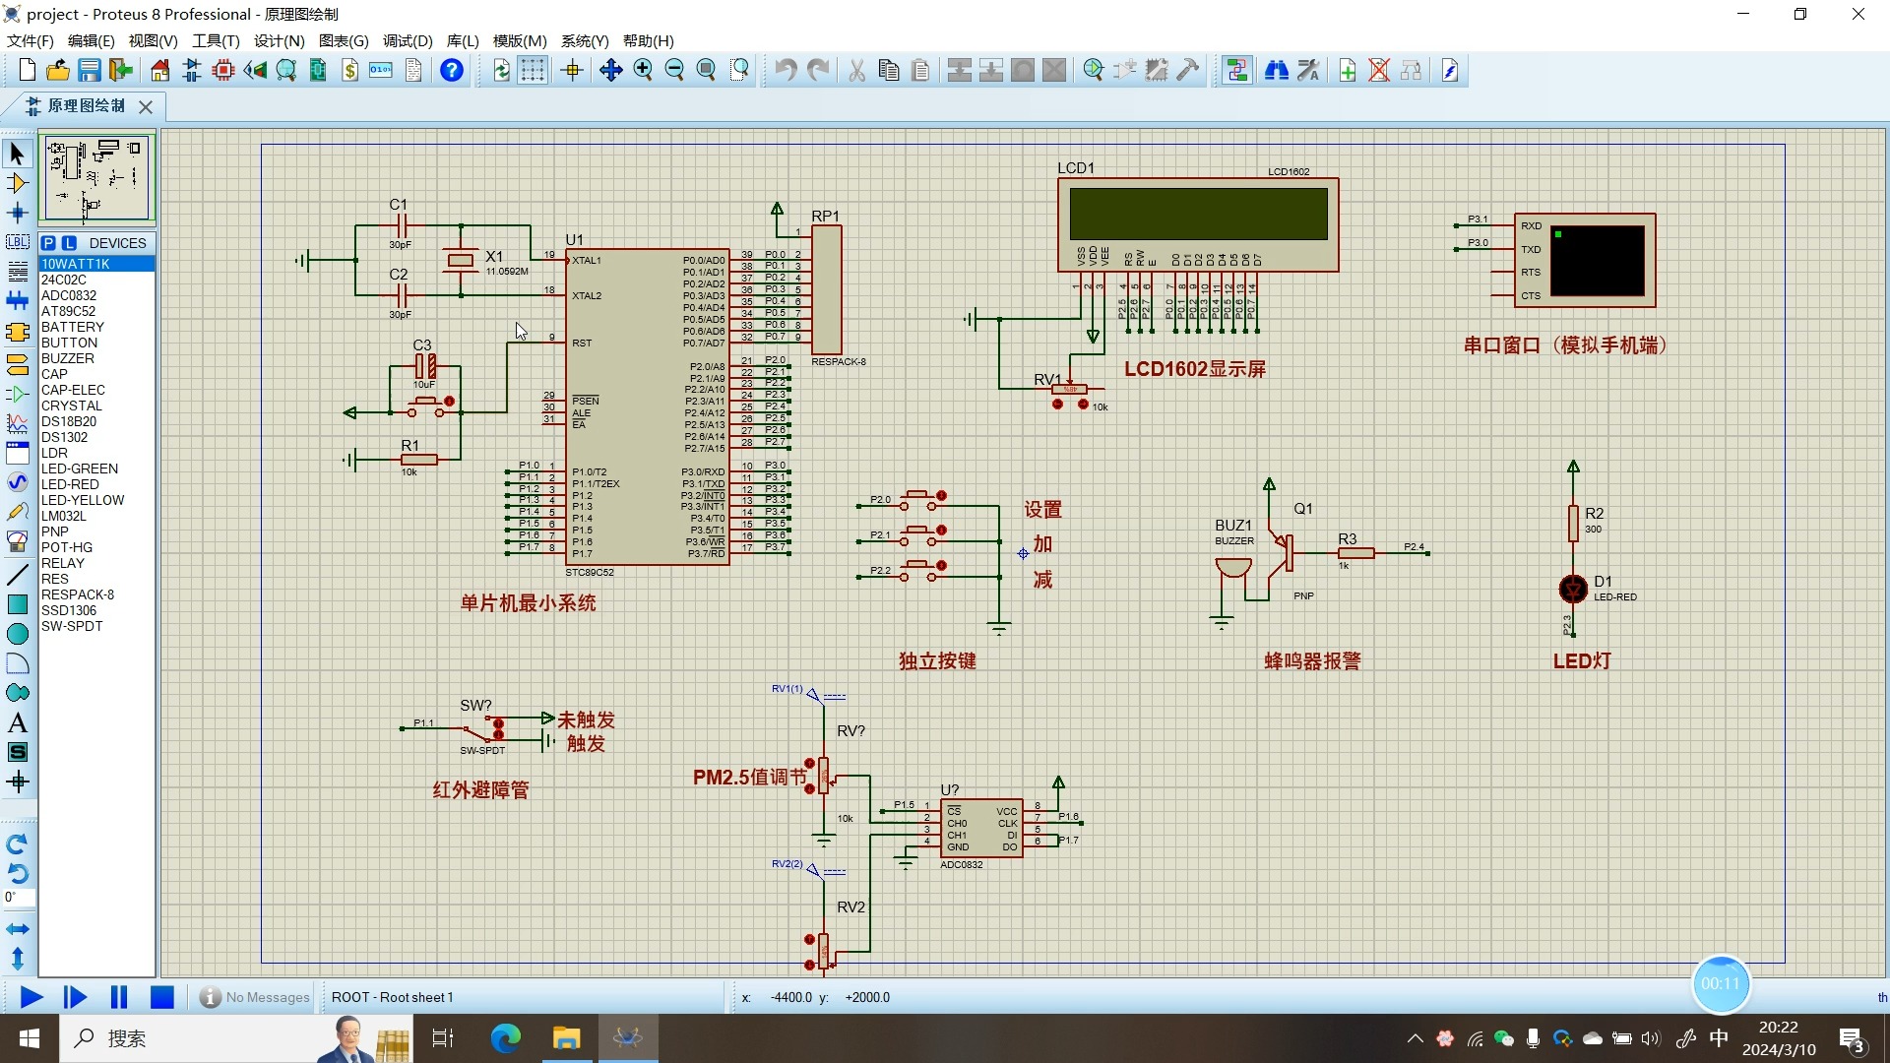Select the 2D Graphics Circle tool

(x=17, y=634)
